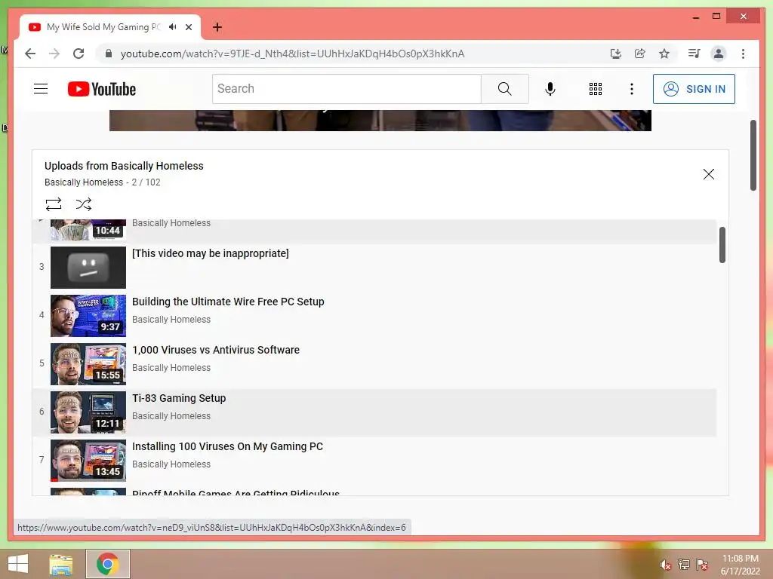Open 1,000 Viruses vs Antivirus Software
773x579 pixels.
click(x=215, y=350)
